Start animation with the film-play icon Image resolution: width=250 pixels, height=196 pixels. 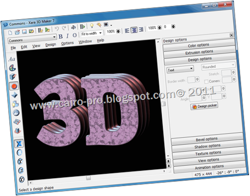point(82,26)
